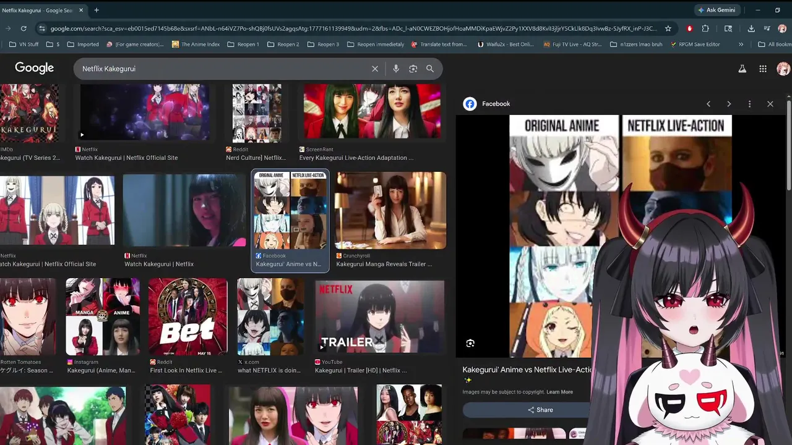This screenshot has height=445, width=792.
Task: Go forward in browser history
Action: (x=8, y=28)
